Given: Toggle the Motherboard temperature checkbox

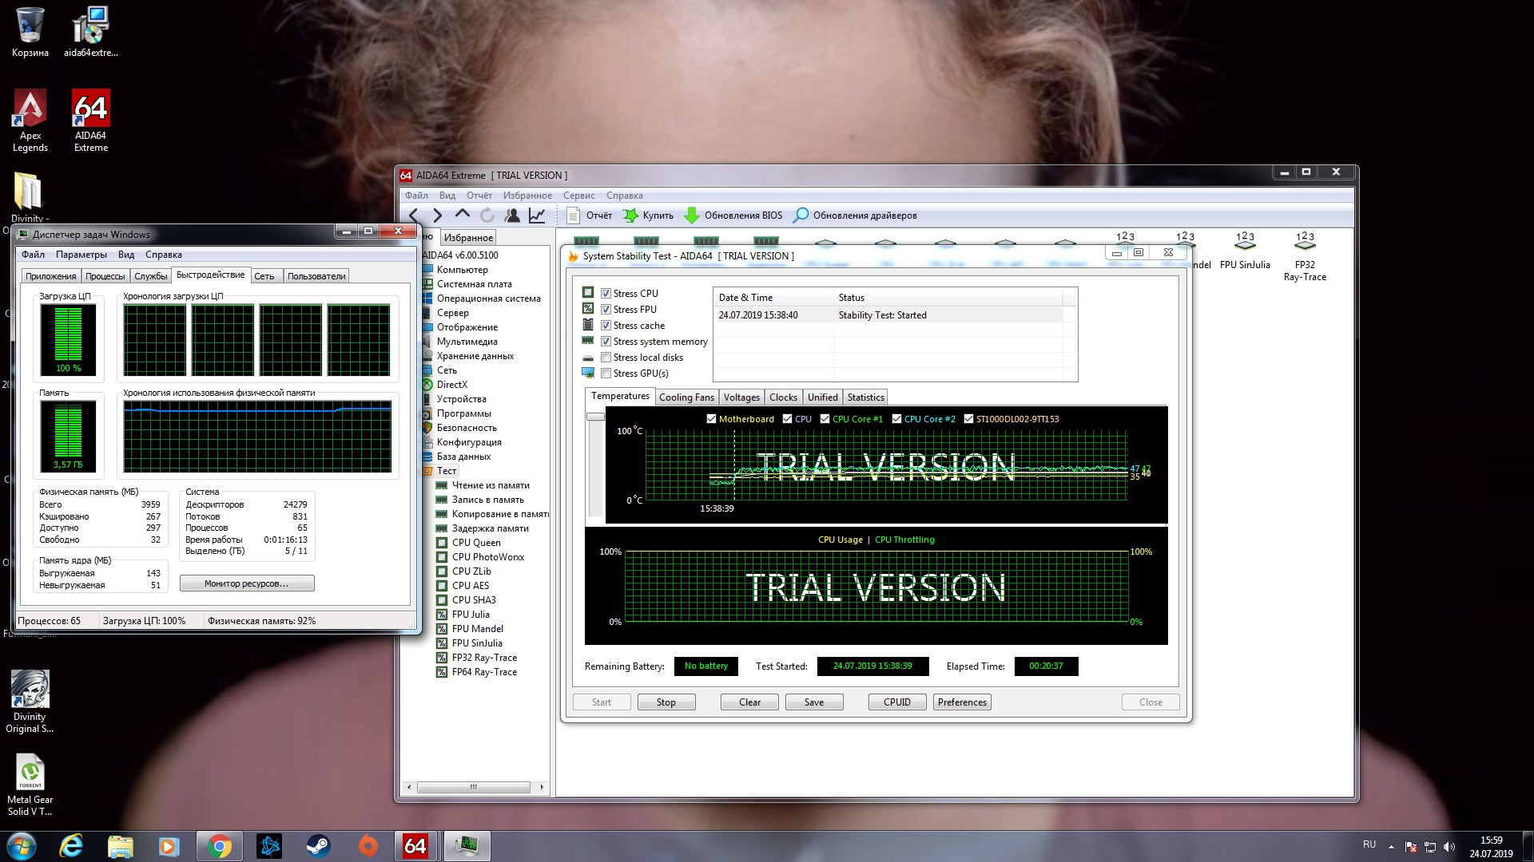Looking at the screenshot, I should click(x=711, y=419).
